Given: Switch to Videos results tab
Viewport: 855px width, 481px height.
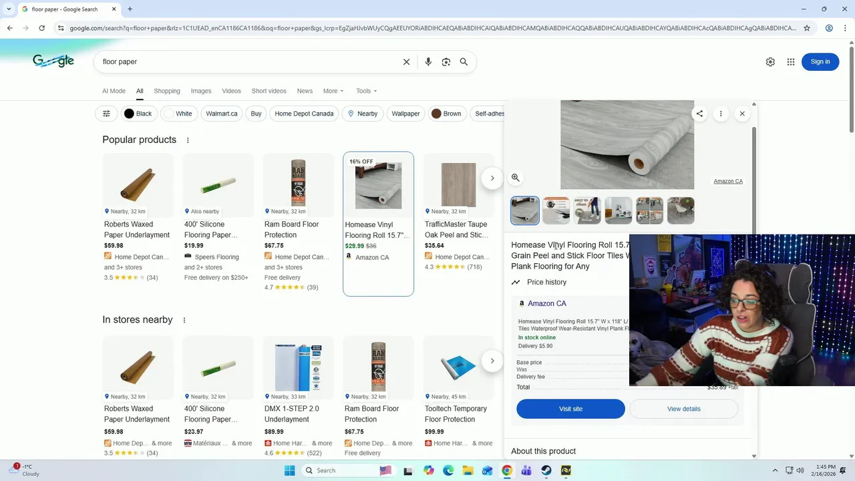Looking at the screenshot, I should point(231,91).
